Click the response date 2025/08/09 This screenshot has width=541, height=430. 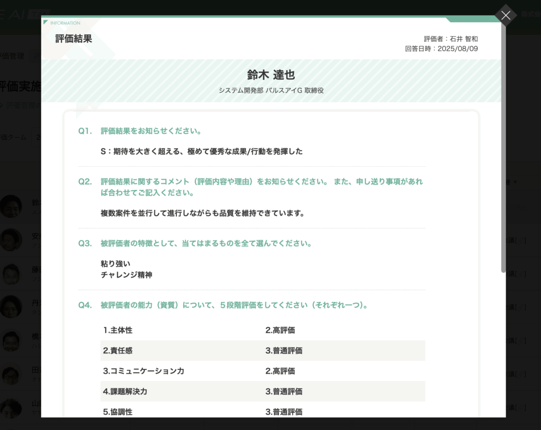(458, 49)
